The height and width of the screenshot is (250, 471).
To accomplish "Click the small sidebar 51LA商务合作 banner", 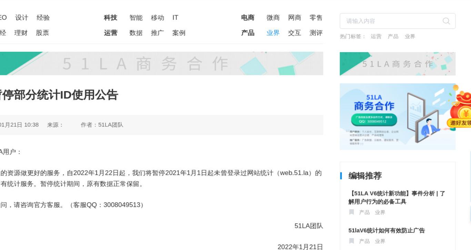I will [x=398, y=64].
